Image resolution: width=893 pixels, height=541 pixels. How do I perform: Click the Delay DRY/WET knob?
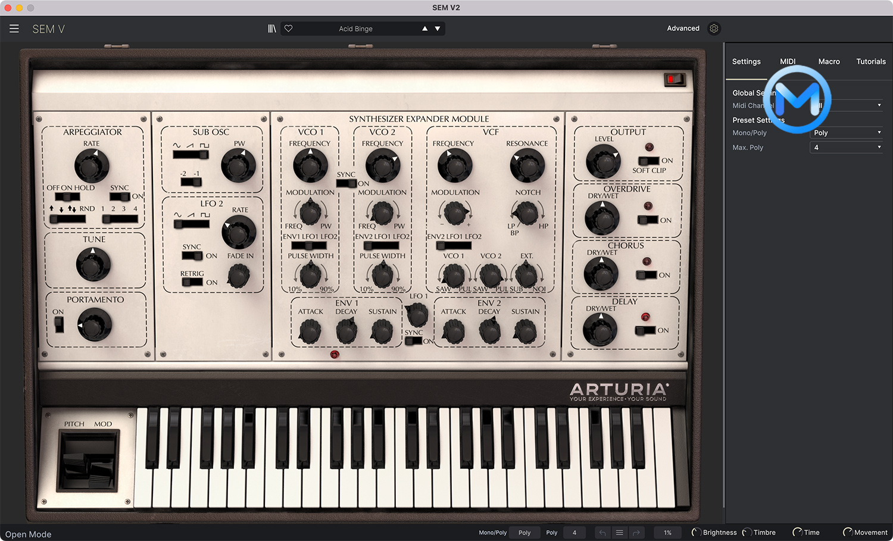pos(600,330)
